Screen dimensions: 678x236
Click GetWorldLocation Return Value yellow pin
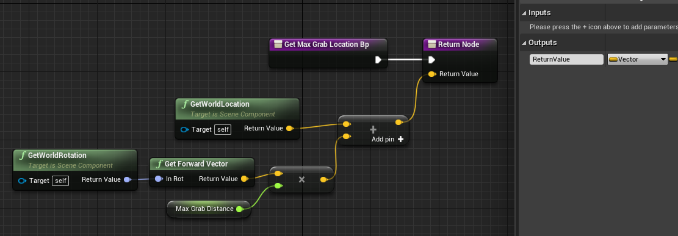click(x=290, y=129)
